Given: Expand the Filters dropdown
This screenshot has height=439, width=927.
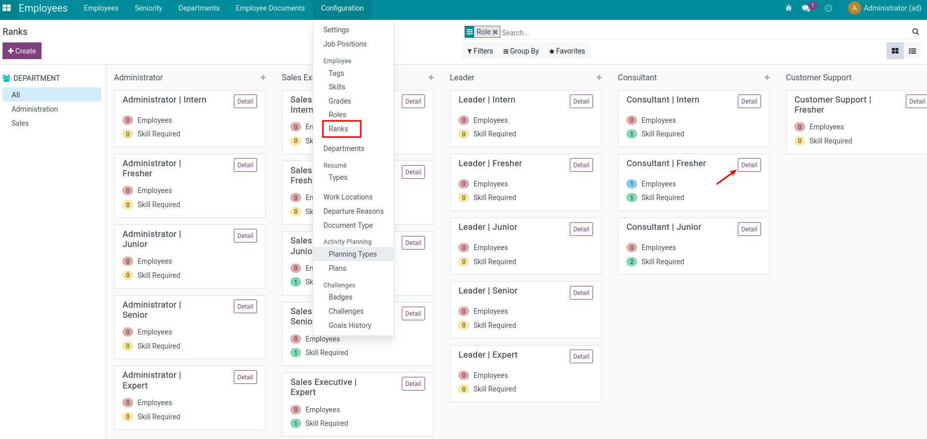Looking at the screenshot, I should coord(480,51).
